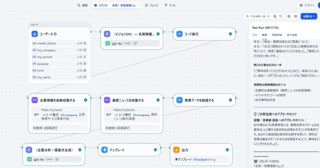
Task: Click the Test Run (09:17:35) panel title
Action: [x=265, y=27]
